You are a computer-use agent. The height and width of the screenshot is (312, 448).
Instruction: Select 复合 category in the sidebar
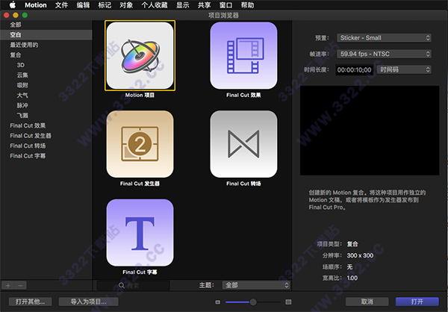[x=16, y=54]
